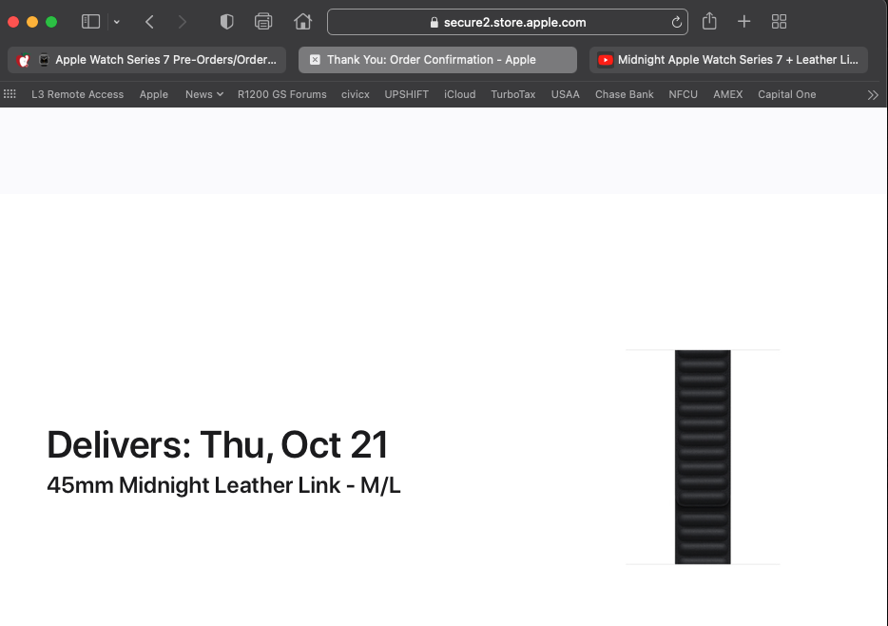
Task: Go to the home page icon
Action: pos(303,22)
